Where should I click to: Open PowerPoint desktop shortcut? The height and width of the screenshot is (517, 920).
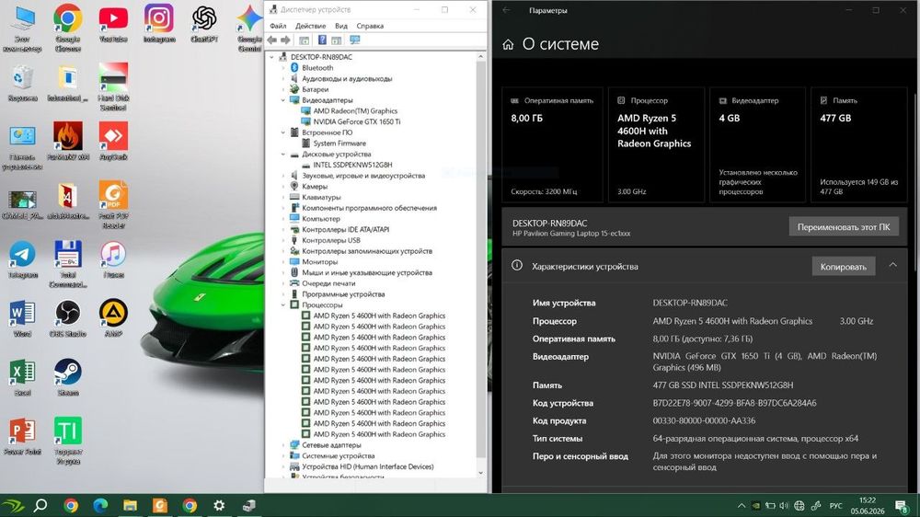point(22,436)
